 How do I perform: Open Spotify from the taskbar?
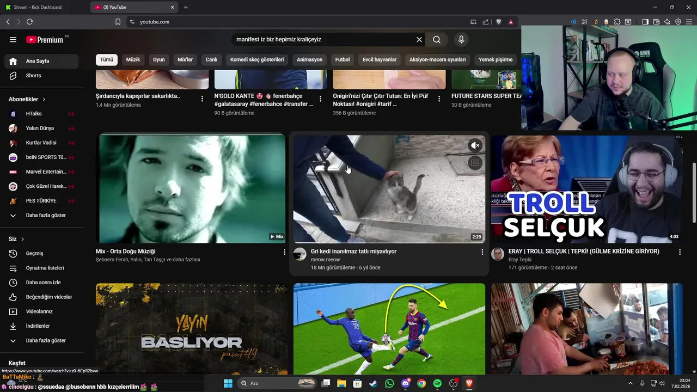(437, 383)
